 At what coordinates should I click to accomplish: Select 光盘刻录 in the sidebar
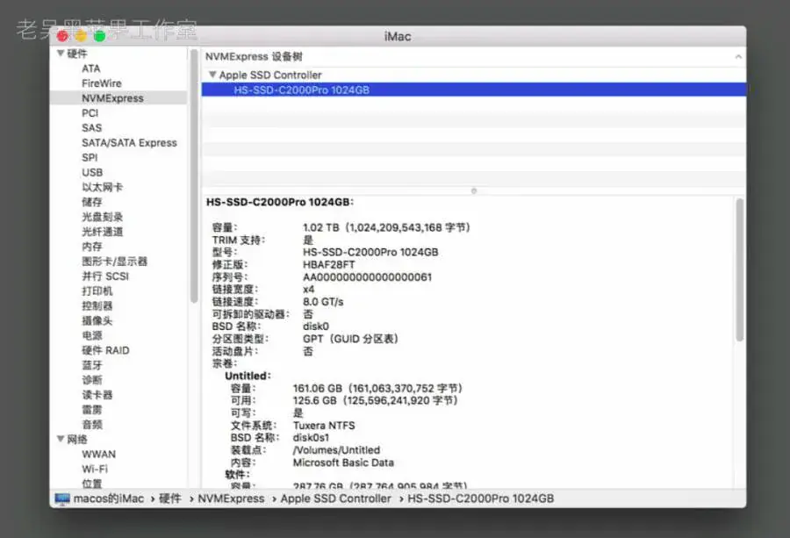point(103,217)
